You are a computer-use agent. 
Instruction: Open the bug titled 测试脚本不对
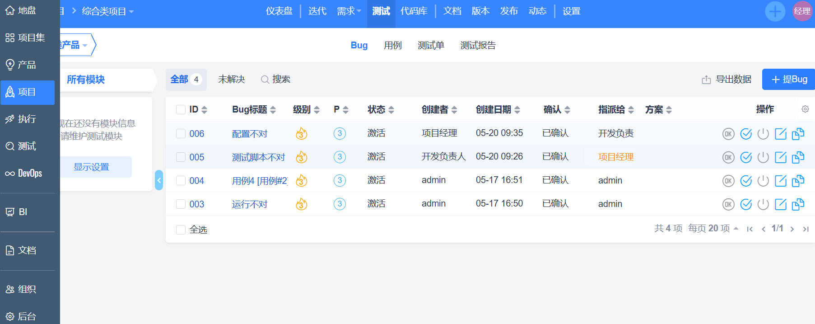(x=258, y=157)
